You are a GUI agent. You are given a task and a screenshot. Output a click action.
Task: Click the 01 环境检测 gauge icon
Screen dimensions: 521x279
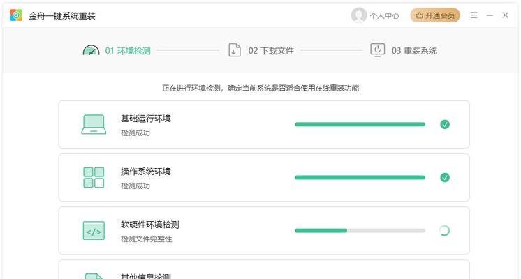tap(91, 50)
